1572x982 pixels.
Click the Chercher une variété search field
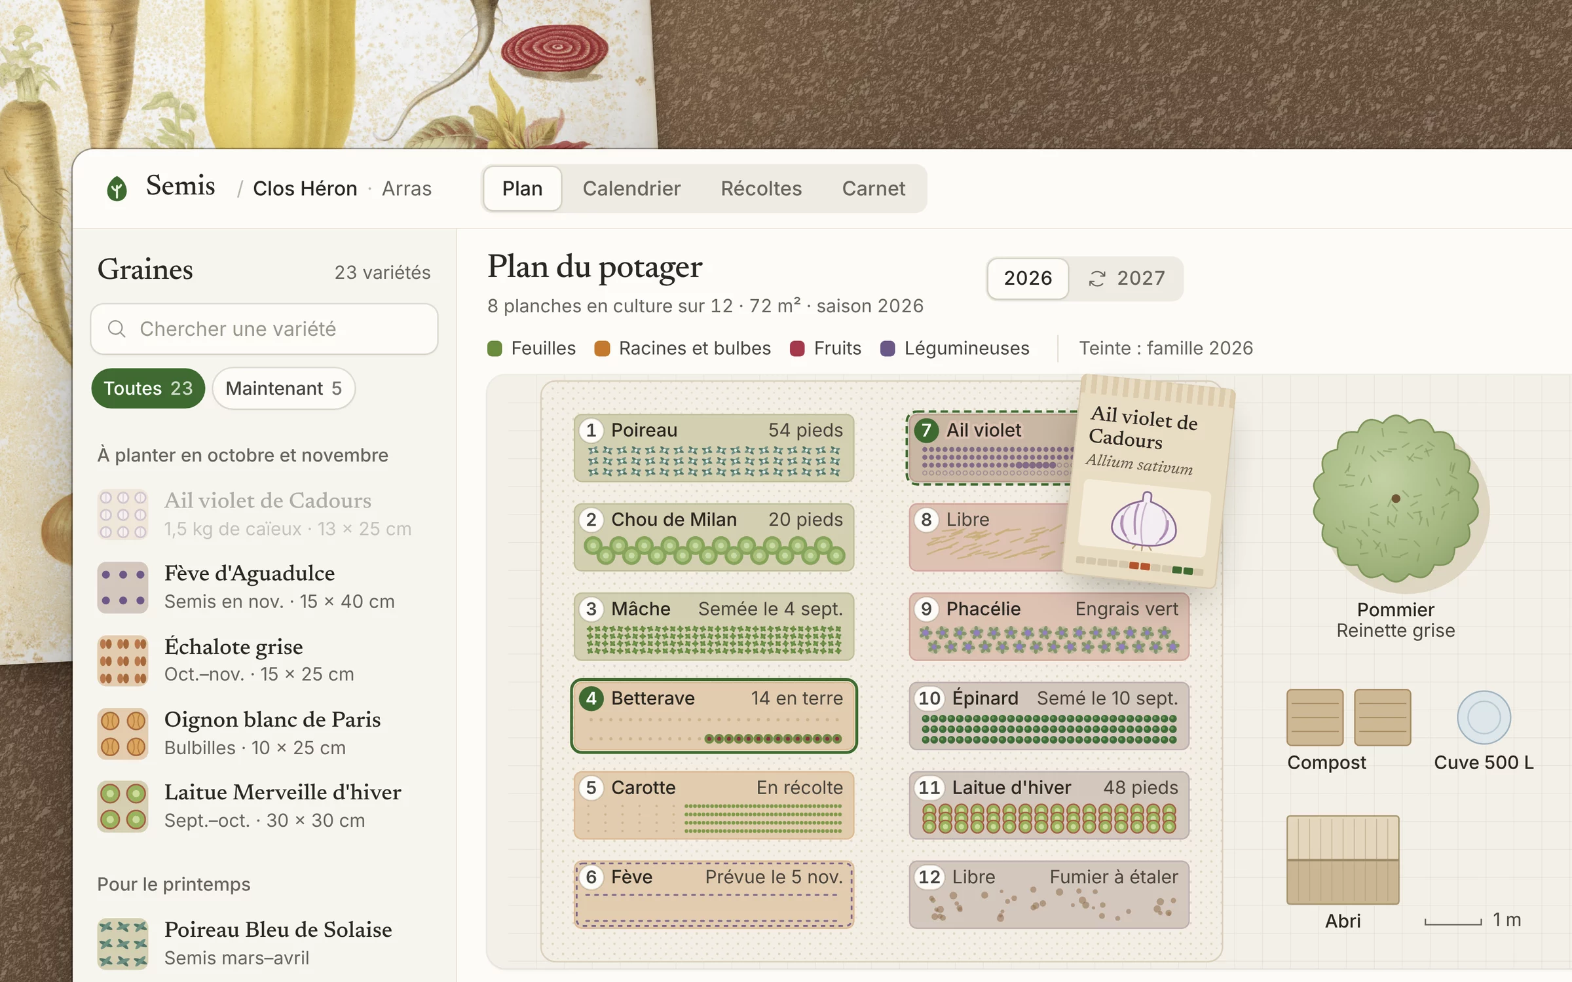(x=264, y=329)
